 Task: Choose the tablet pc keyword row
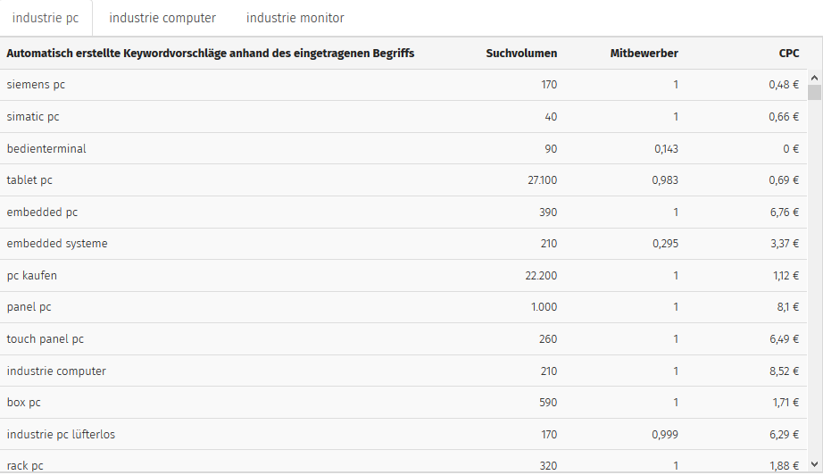click(x=403, y=180)
